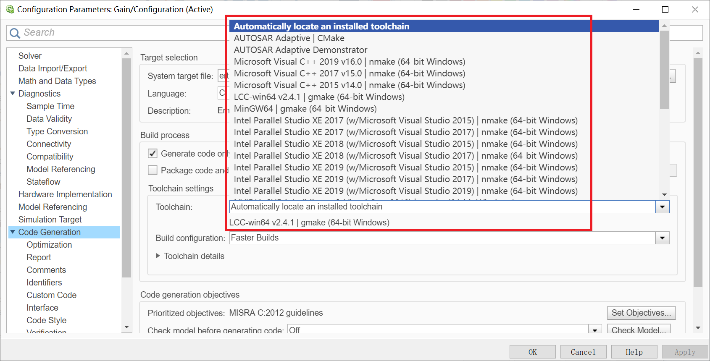
Task: Click the MATLAB gear icon in title bar
Action: pyautogui.click(x=10, y=9)
